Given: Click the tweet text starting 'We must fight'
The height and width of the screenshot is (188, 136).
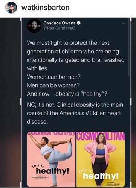Looking at the screenshot, I should (x=76, y=56).
